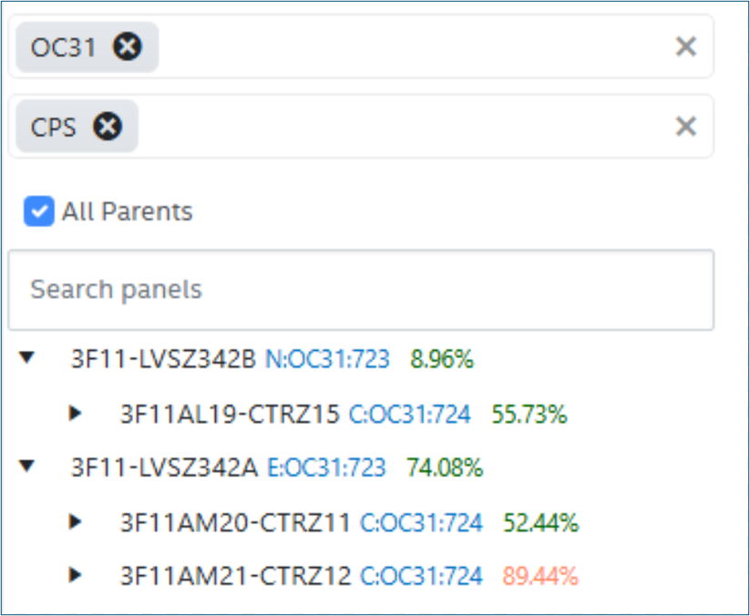Remove the CPS tag chip
The height and width of the screenshot is (616, 750).
[x=108, y=127]
